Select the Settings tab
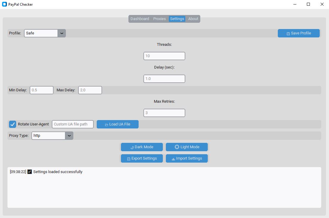 177,19
